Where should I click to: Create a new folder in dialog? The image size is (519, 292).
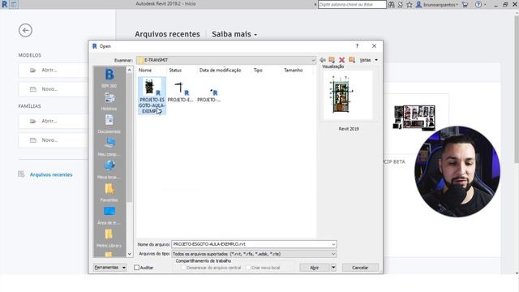(x=352, y=60)
